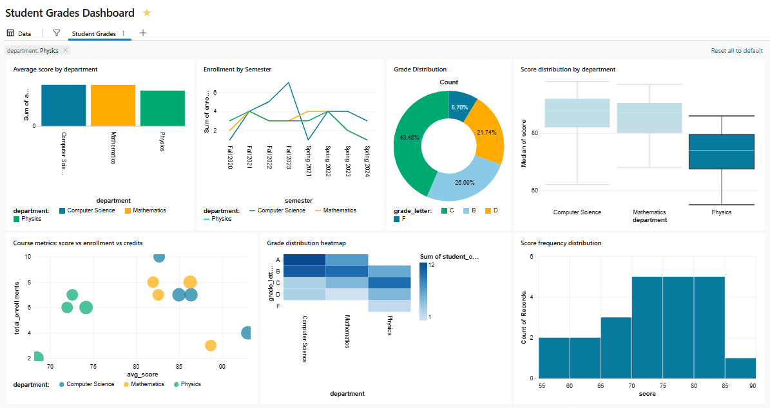Click the 'Spring 2024' axis label
The height and width of the screenshot is (408, 770).
click(367, 161)
